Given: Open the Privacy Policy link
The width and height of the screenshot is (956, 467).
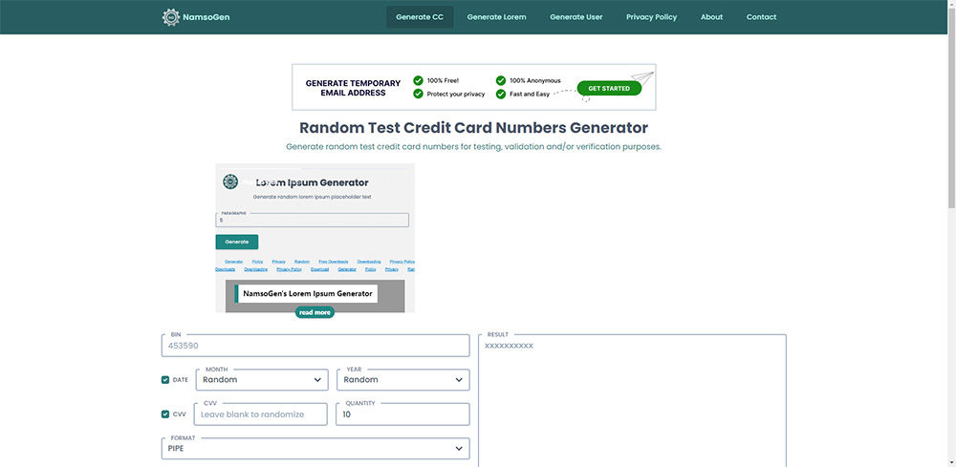Looking at the screenshot, I should tap(651, 17).
